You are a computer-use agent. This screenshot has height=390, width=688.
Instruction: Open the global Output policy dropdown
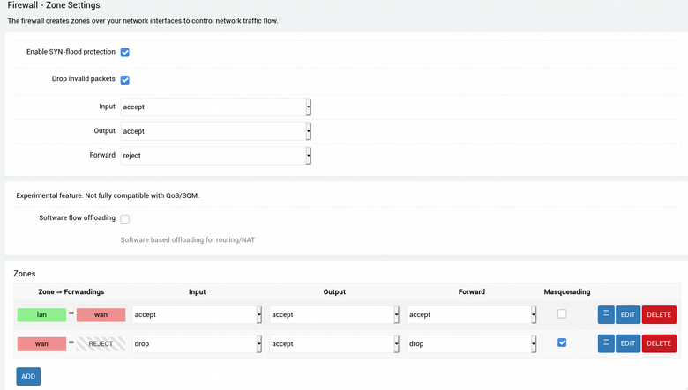click(x=215, y=131)
